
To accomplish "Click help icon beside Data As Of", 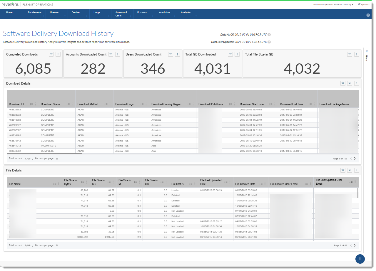I will (269, 35).
